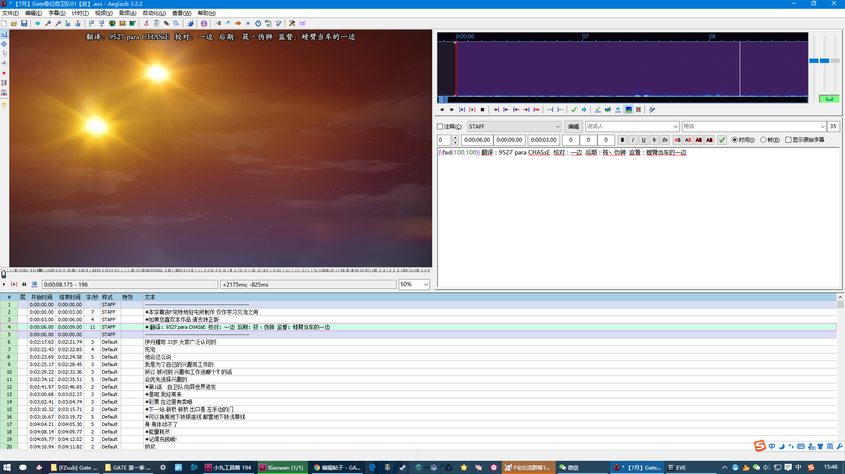Save subtitles with the floppy disk icon
This screenshot has height=474, width=845.
[24, 23]
